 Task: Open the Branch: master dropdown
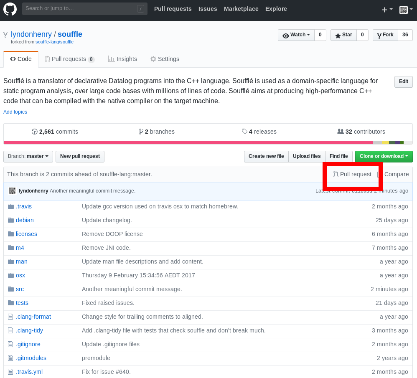click(28, 156)
